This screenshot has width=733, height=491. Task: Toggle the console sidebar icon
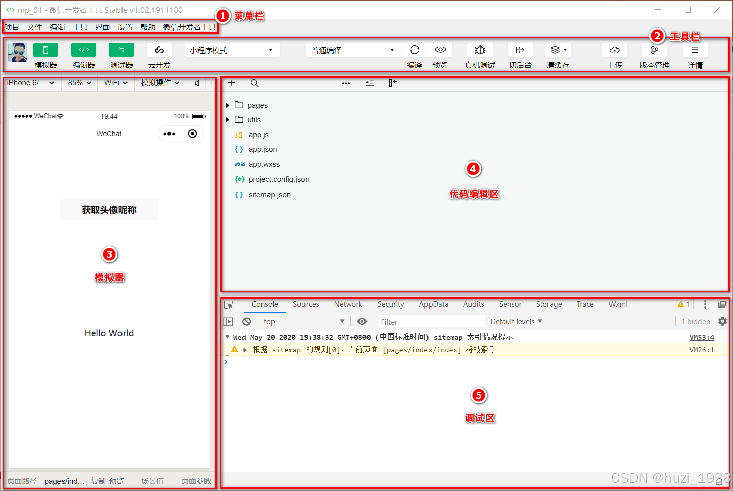point(228,322)
